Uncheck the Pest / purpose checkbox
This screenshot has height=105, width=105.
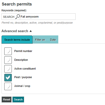(8, 78)
